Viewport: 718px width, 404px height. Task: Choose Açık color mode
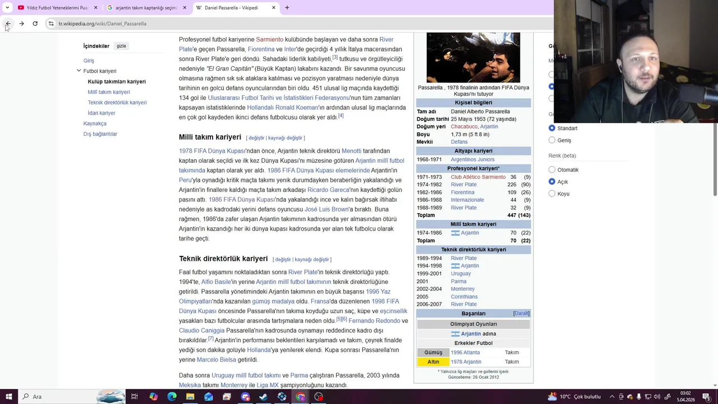click(552, 182)
